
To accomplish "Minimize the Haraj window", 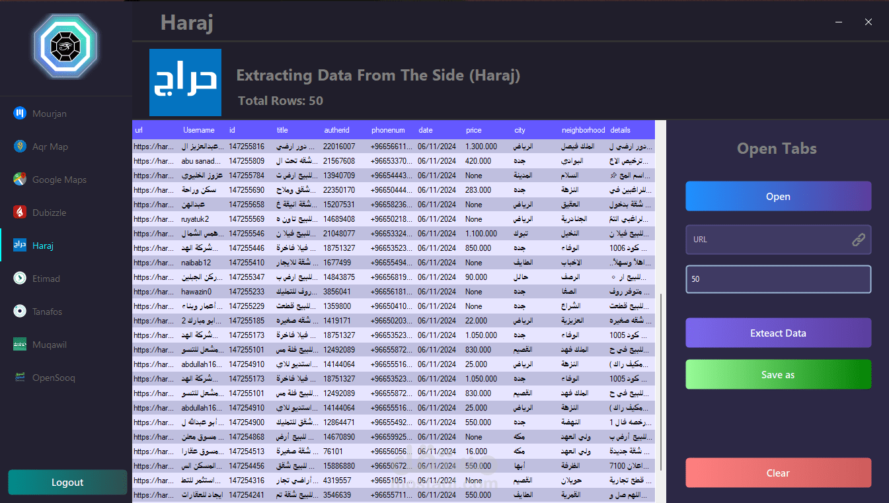I will [x=839, y=22].
